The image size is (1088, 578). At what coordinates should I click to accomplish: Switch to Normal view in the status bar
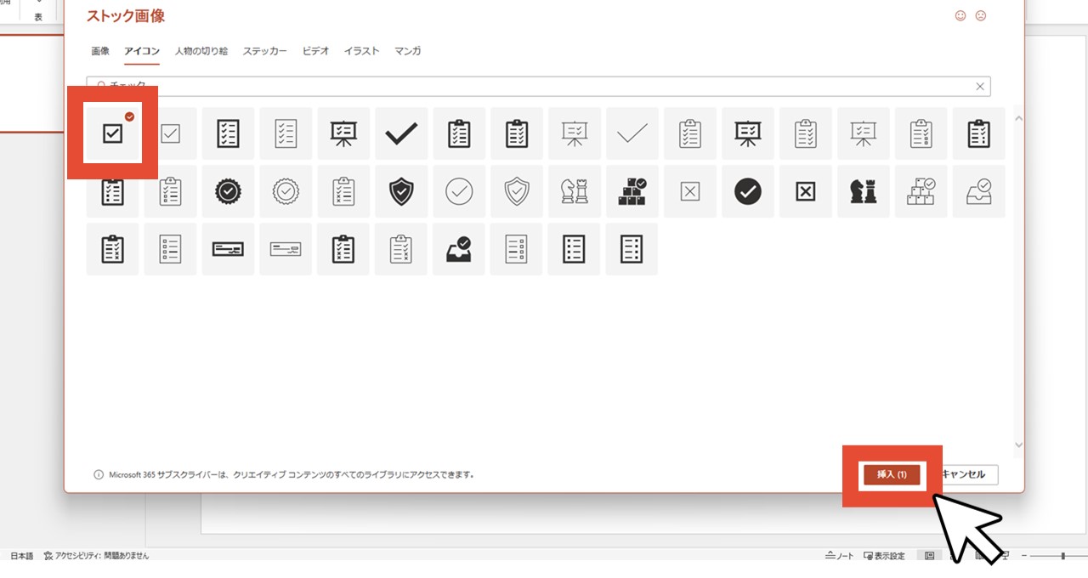[929, 556]
